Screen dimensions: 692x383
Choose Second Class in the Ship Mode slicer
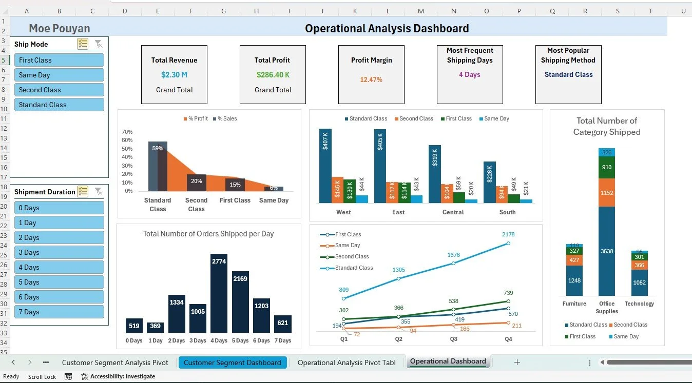pyautogui.click(x=59, y=90)
